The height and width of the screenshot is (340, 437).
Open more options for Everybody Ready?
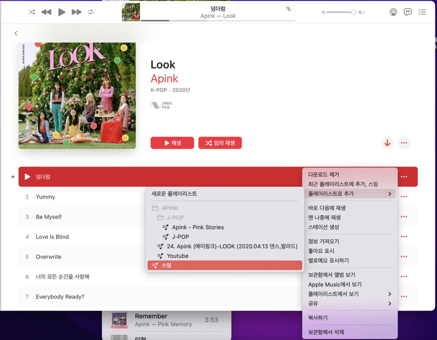click(404, 296)
